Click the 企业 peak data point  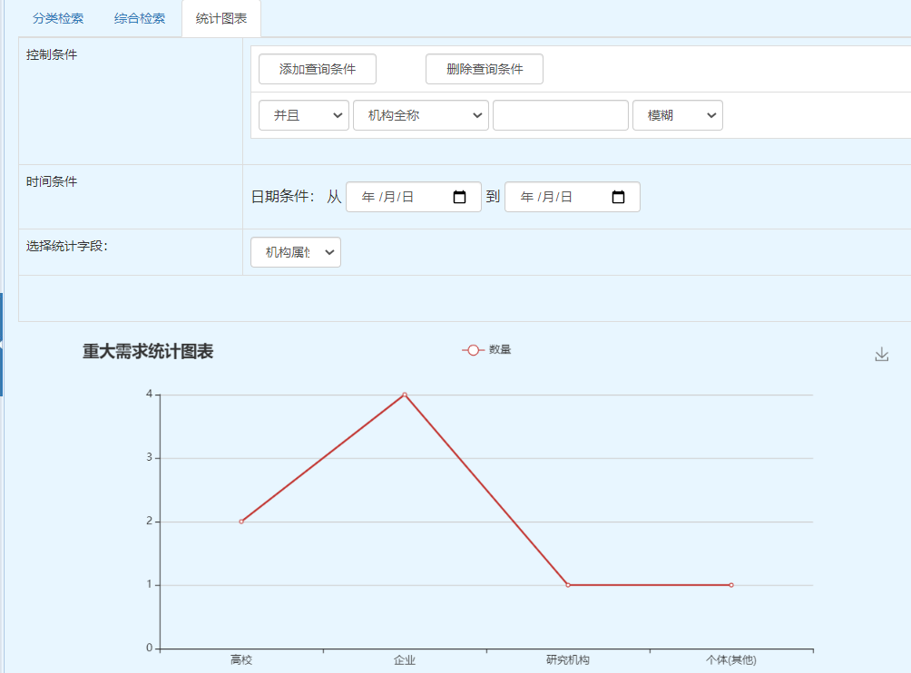click(x=405, y=395)
